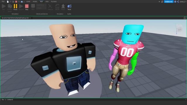Click into the Run a command input

(x=93, y=99)
